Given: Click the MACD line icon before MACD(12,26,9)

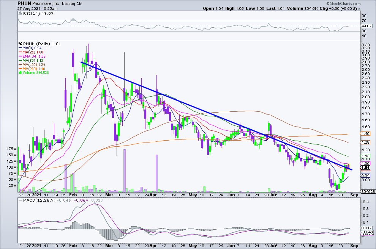Looking at the screenshot, I should pyautogui.click(x=21, y=200).
